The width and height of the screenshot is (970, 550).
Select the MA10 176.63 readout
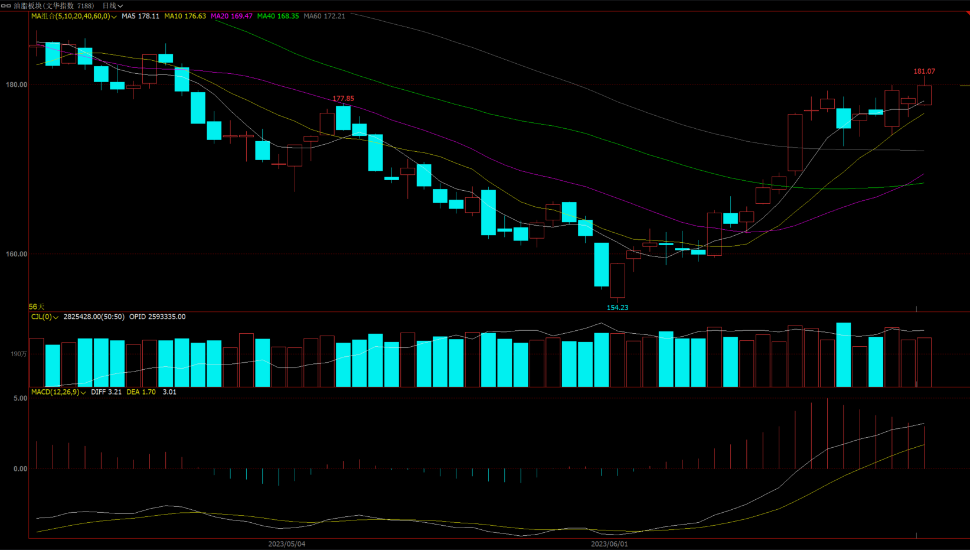(x=185, y=17)
